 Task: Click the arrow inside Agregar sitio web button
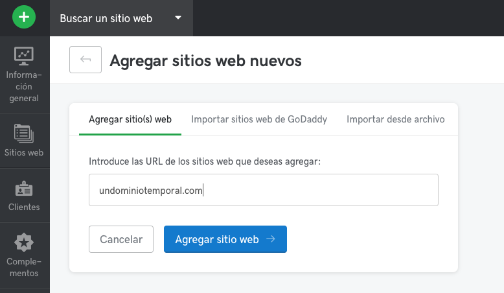271,239
